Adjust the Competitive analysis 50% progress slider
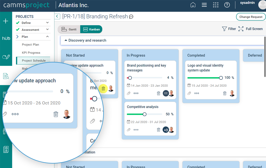This screenshot has width=266, height=168. [145, 114]
